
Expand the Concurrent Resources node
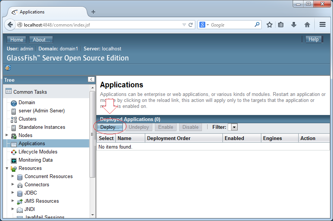[13, 176]
